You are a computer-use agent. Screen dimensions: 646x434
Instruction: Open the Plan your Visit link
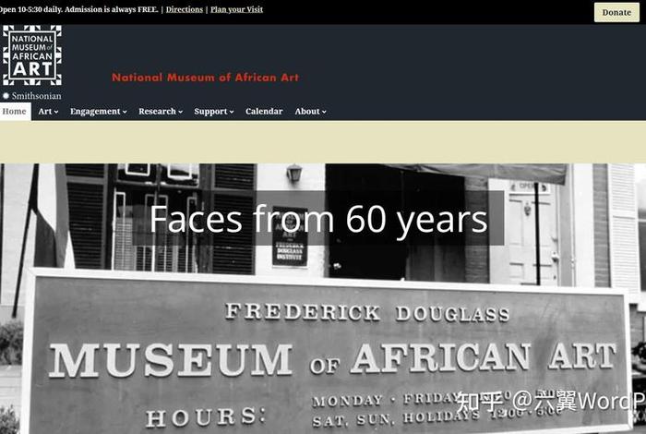coord(236,9)
